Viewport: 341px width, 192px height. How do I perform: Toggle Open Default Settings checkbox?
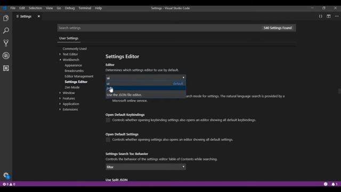(108, 140)
